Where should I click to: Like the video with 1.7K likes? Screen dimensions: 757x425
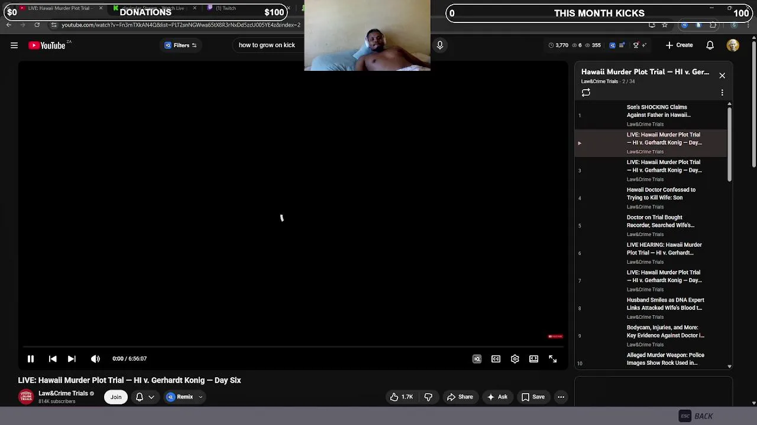tap(402, 397)
